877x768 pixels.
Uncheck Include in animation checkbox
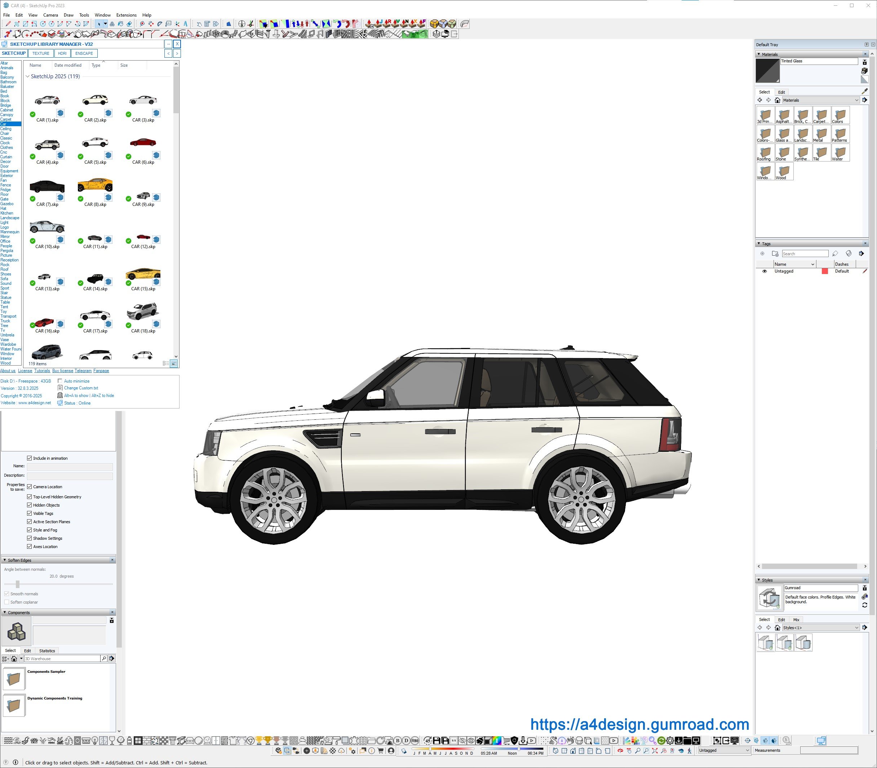tap(30, 458)
